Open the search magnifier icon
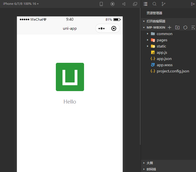This screenshot has height=172, width=196. click(155, 4)
